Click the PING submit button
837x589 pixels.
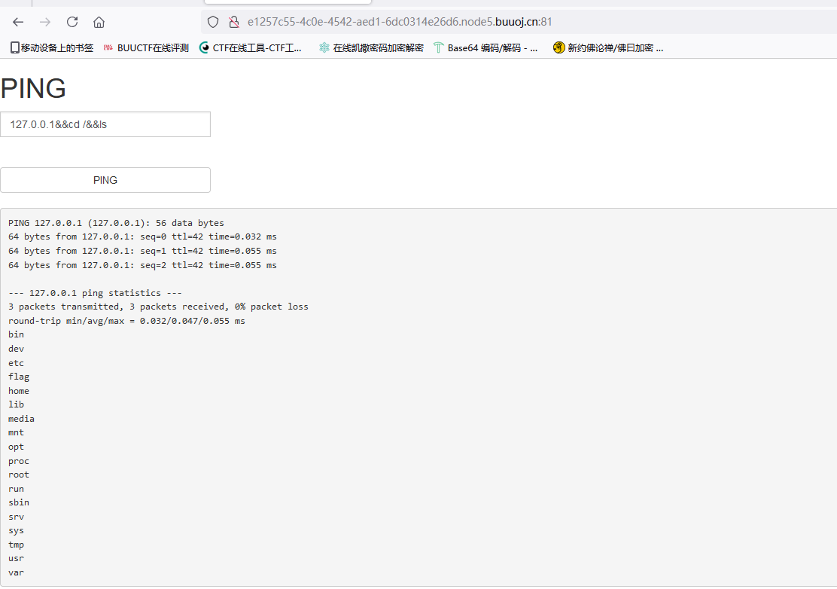pos(105,180)
